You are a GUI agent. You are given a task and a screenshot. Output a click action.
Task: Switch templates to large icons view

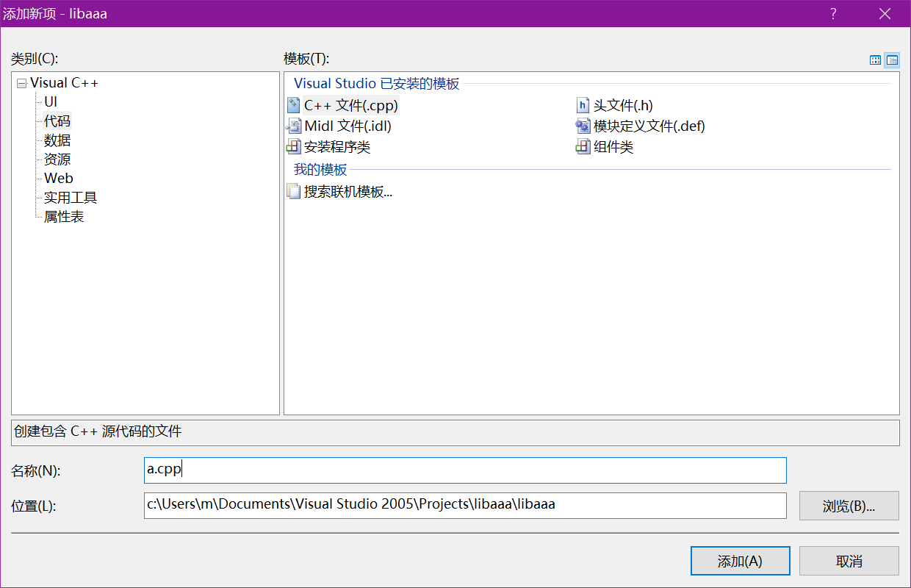(x=876, y=60)
